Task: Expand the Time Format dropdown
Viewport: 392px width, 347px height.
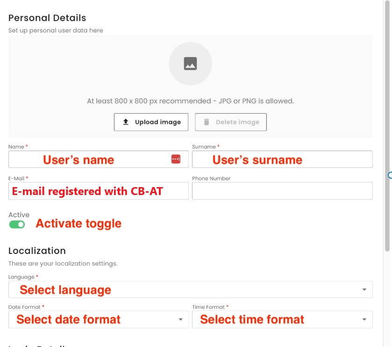Action: pos(282,320)
